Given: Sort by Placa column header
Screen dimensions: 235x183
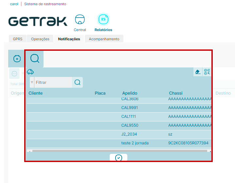Looking at the screenshot, I should point(100,93).
